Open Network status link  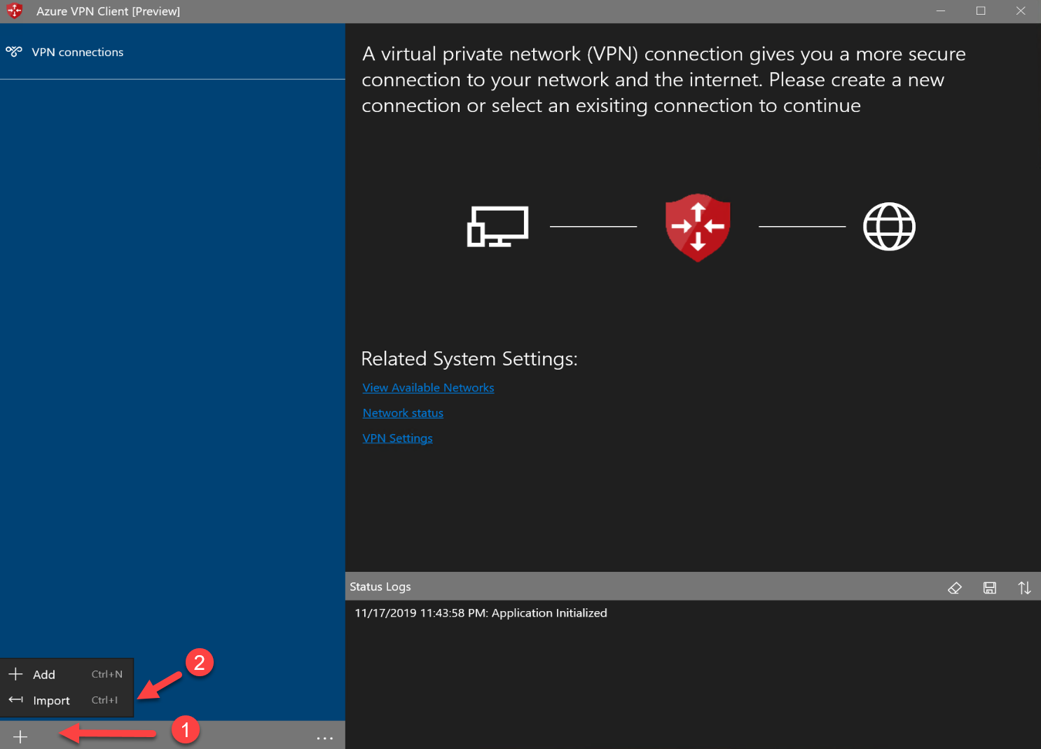[x=403, y=413]
